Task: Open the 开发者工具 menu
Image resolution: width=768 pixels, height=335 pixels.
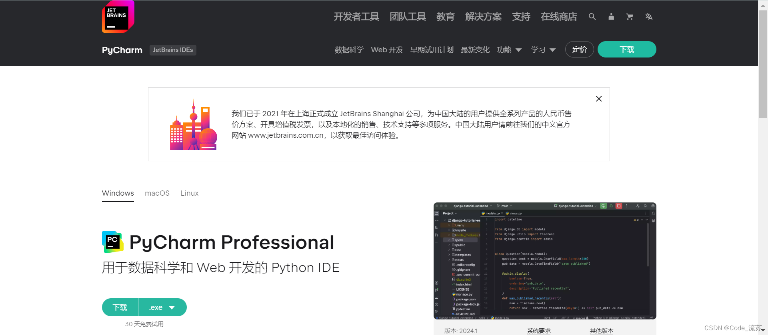Action: pos(356,17)
